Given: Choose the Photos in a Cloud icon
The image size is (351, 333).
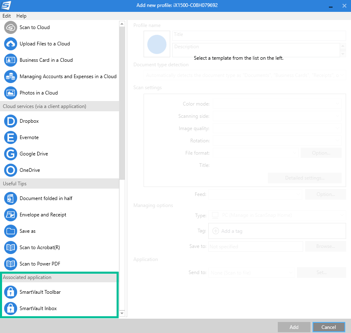Looking at the screenshot, I should (11, 93).
